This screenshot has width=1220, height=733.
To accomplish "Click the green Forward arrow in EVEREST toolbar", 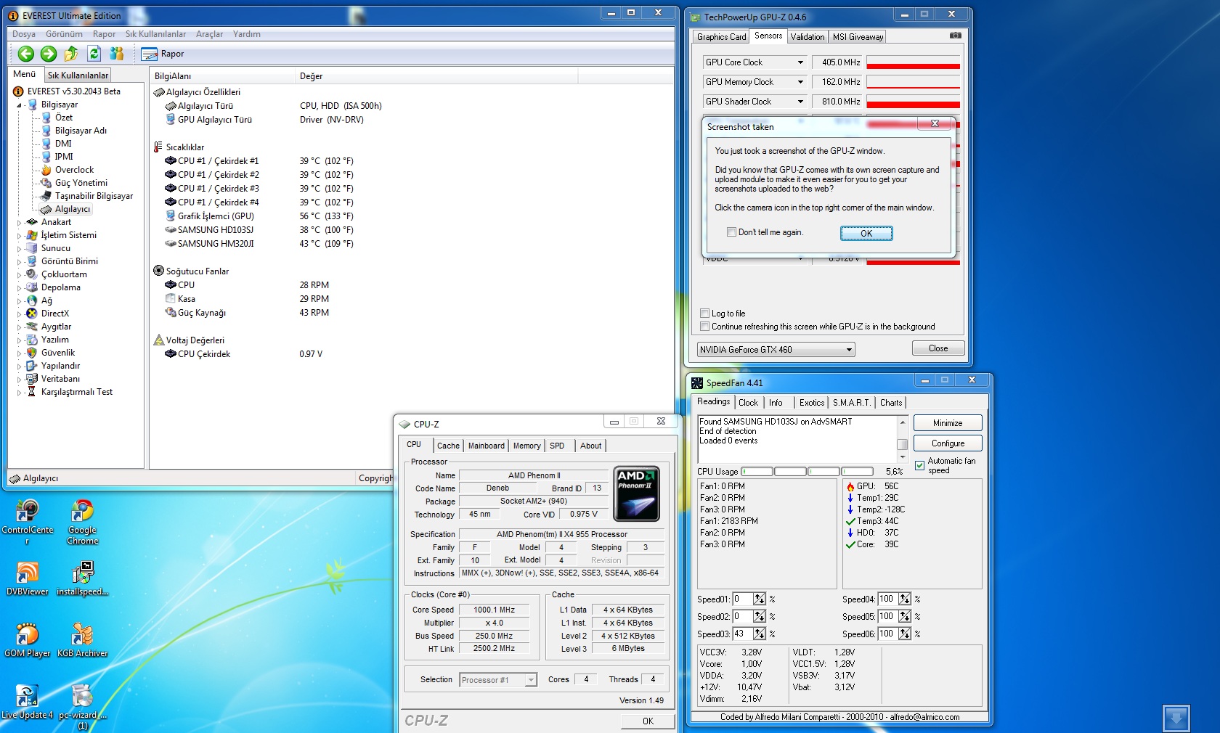I will pos(49,54).
